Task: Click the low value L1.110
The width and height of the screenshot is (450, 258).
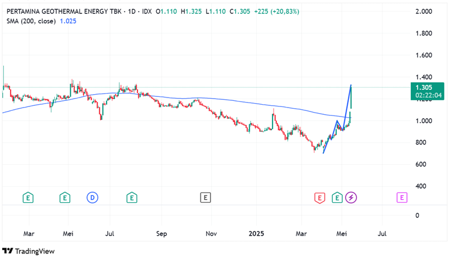Action: [216, 12]
